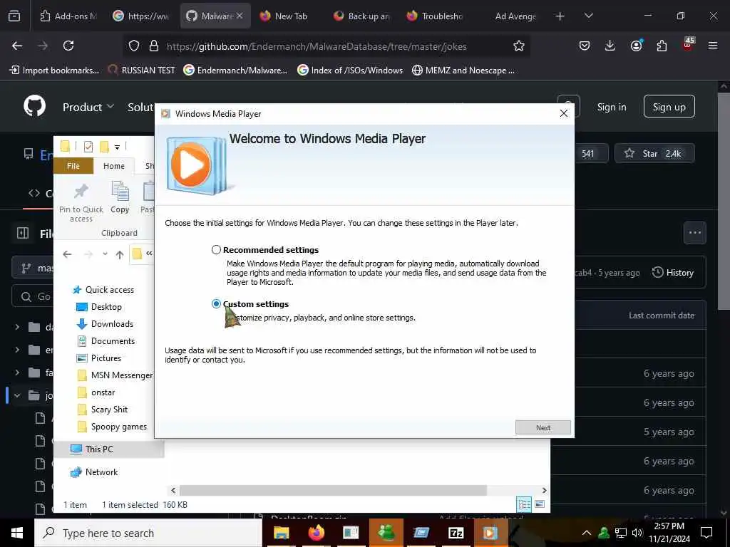This screenshot has width=730, height=547.
Task: Open Quick Access Toolbar customize dropdown
Action: click(x=118, y=147)
